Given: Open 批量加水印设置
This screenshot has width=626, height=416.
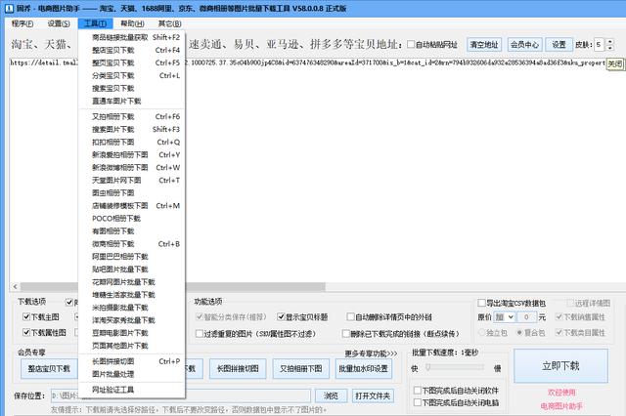Looking at the screenshot, I should [x=363, y=368].
